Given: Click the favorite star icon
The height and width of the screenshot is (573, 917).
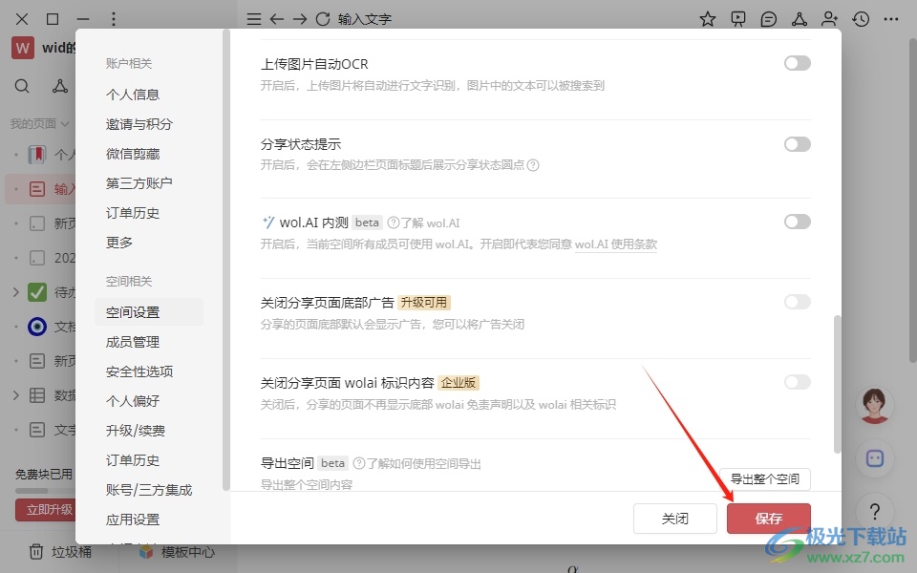Looking at the screenshot, I should pos(708,19).
